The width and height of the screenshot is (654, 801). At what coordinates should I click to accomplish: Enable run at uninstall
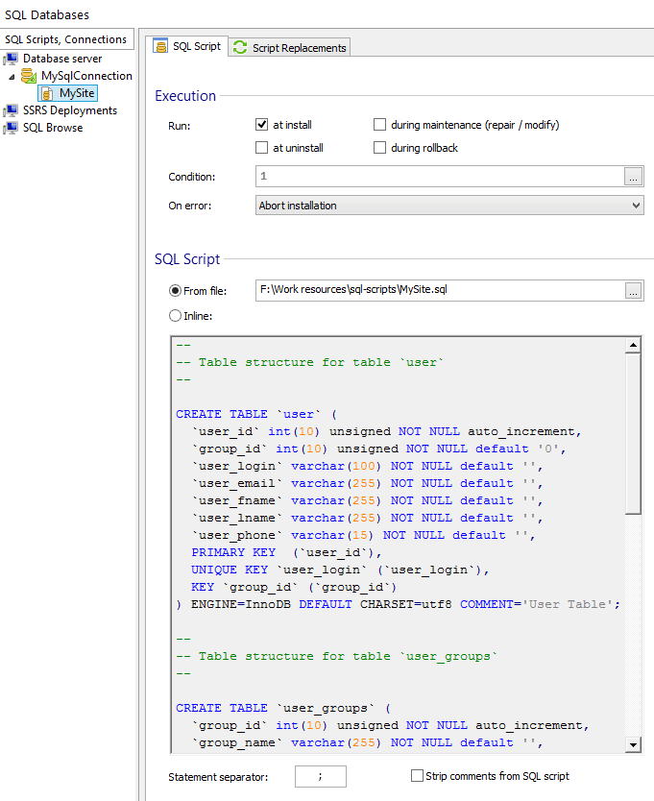click(x=261, y=148)
